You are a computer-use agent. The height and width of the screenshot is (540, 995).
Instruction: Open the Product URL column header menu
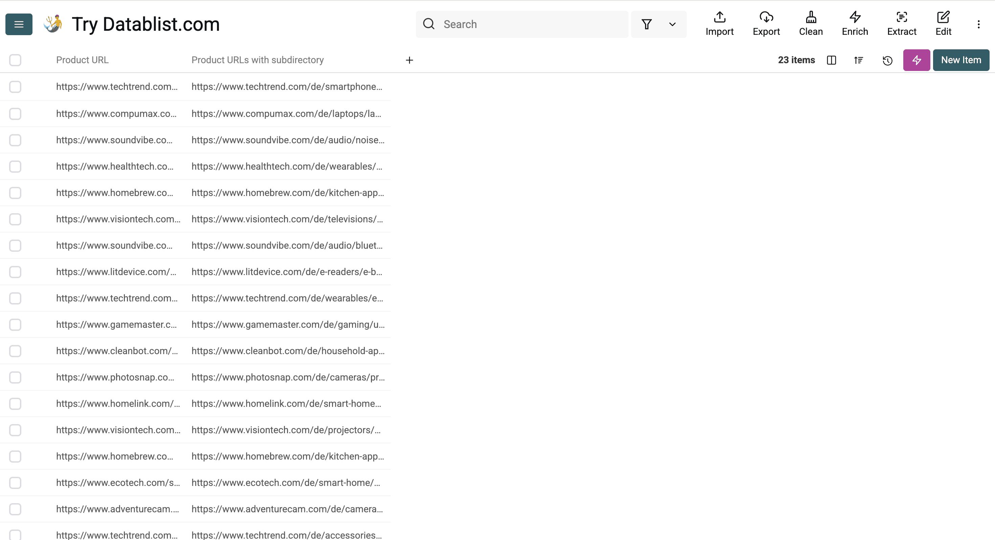(x=82, y=60)
